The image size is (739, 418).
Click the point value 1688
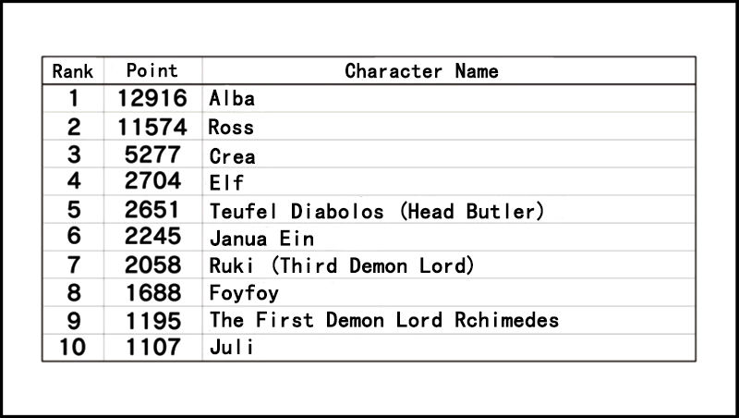(x=154, y=294)
